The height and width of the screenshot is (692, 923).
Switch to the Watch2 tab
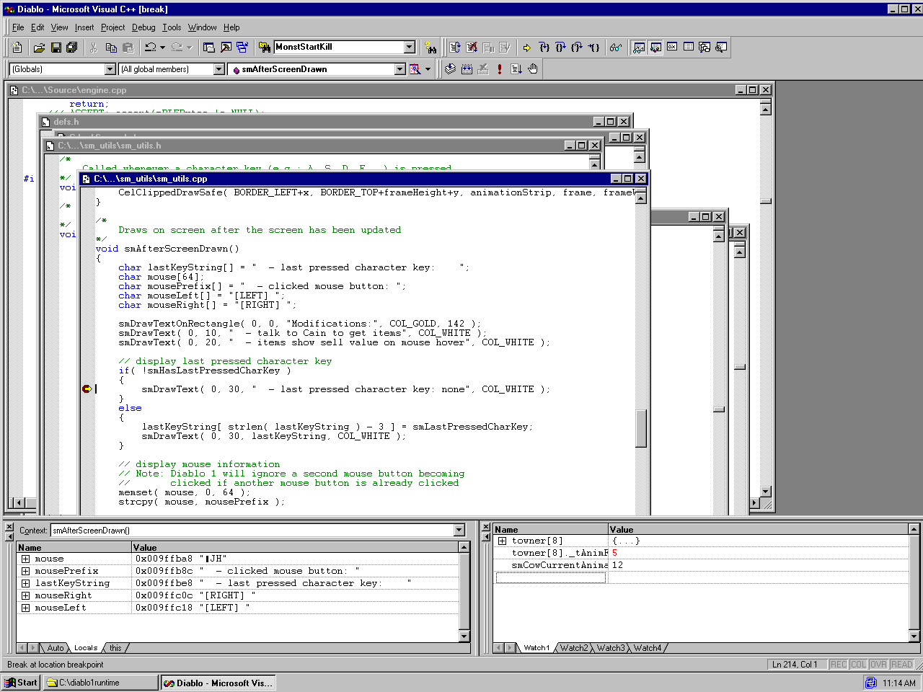574,648
